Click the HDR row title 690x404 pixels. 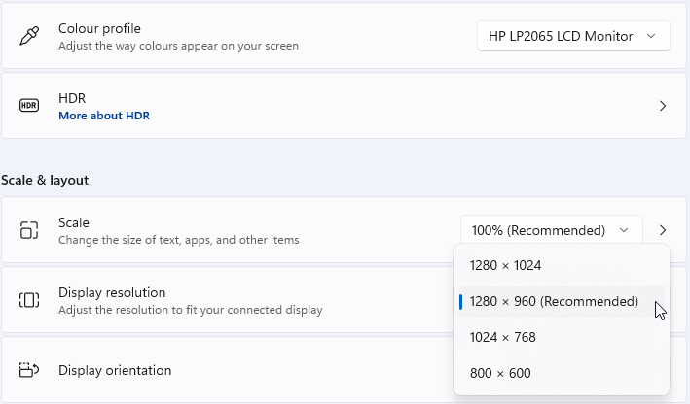(x=73, y=98)
